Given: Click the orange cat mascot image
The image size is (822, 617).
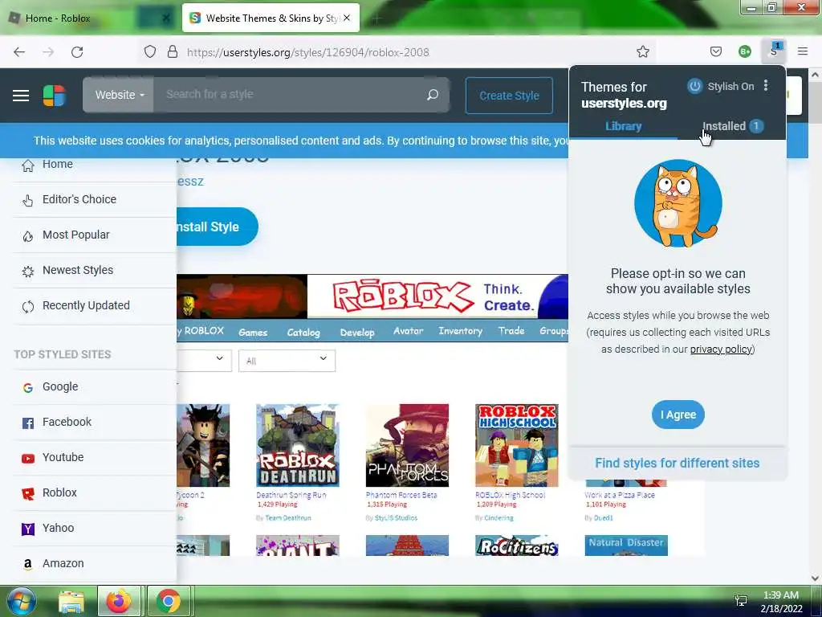Looking at the screenshot, I should coord(678,203).
